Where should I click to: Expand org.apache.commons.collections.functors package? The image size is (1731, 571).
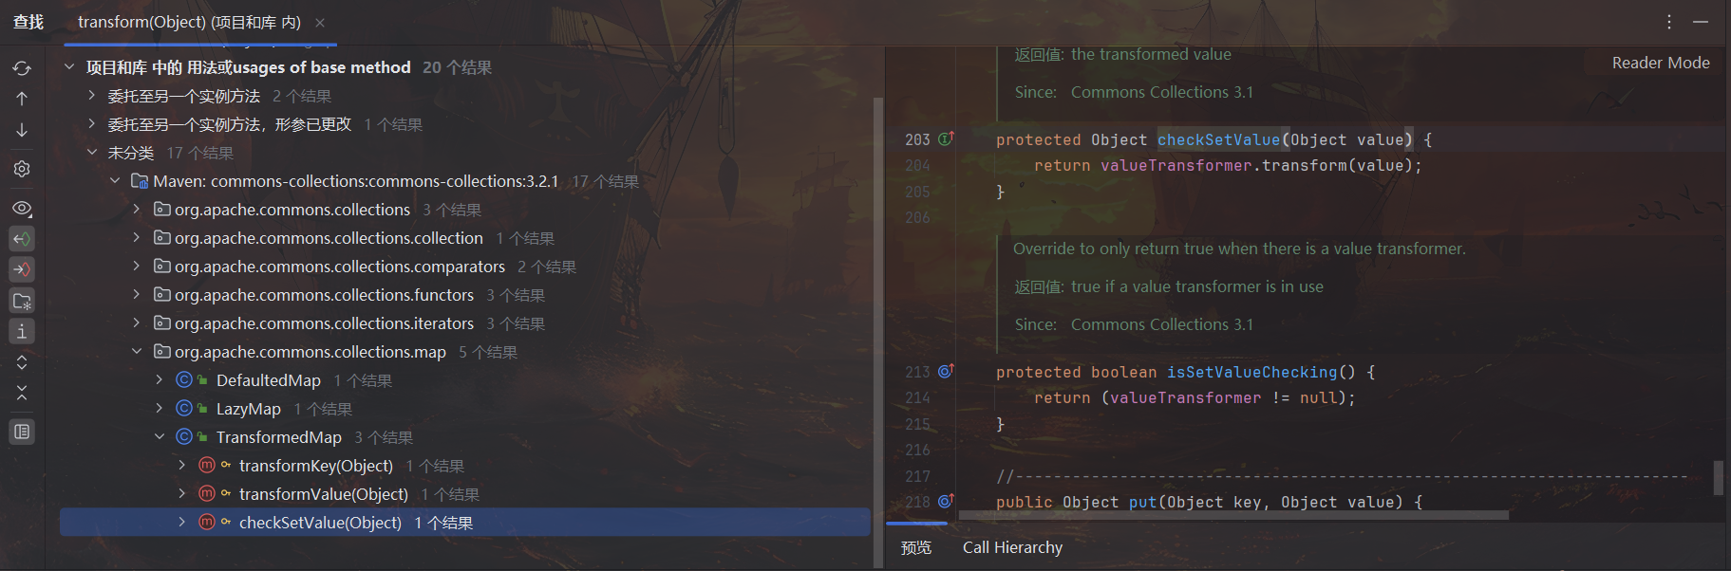[x=137, y=295]
